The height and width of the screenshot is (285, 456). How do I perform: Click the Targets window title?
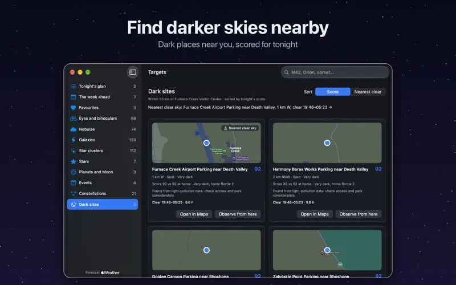(157, 72)
